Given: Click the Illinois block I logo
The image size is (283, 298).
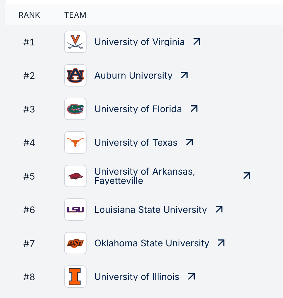Looking at the screenshot, I should pyautogui.click(x=75, y=277).
